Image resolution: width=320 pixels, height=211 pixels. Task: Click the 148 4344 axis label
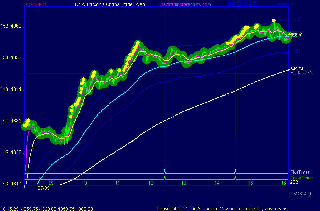(11, 89)
